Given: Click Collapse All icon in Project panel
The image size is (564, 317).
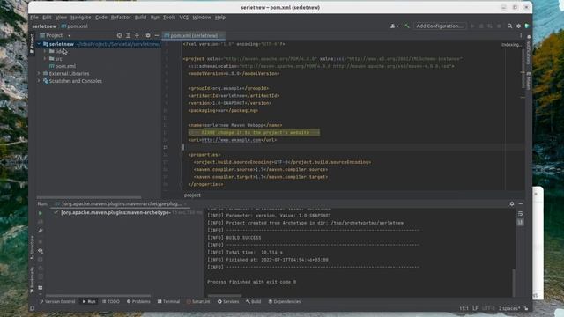Looking at the screenshot, I should pyautogui.click(x=137, y=35).
